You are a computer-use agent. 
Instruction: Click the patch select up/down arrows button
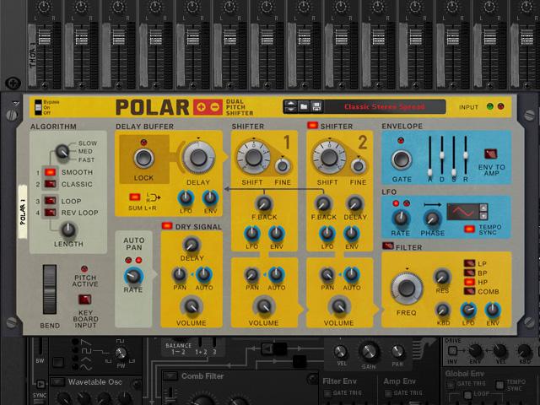click(x=290, y=107)
